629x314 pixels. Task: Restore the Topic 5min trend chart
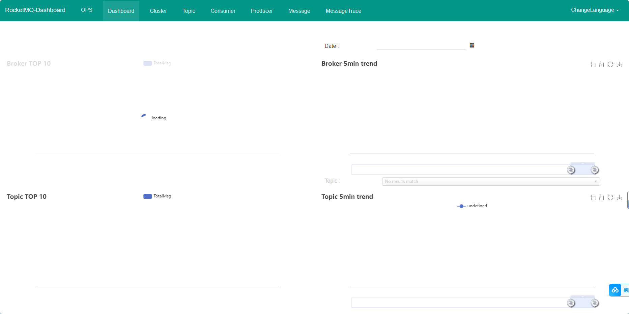610,197
